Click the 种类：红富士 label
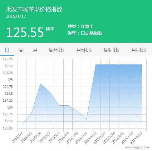152x151 pixels. coord(81,26)
